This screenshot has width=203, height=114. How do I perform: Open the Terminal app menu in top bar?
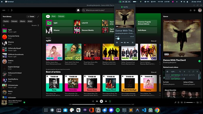pos(9,2)
